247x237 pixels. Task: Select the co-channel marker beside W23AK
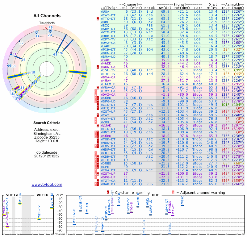click(x=98, y=126)
